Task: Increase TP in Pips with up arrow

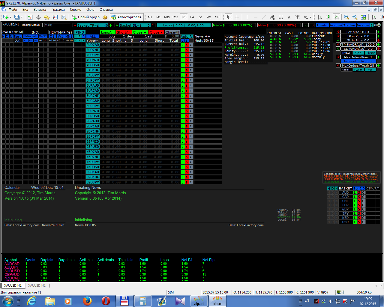Action: 379,36
